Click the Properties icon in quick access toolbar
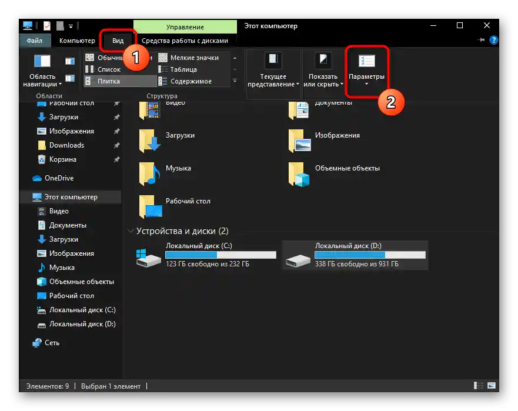This screenshot has height=411, width=518. (47, 26)
